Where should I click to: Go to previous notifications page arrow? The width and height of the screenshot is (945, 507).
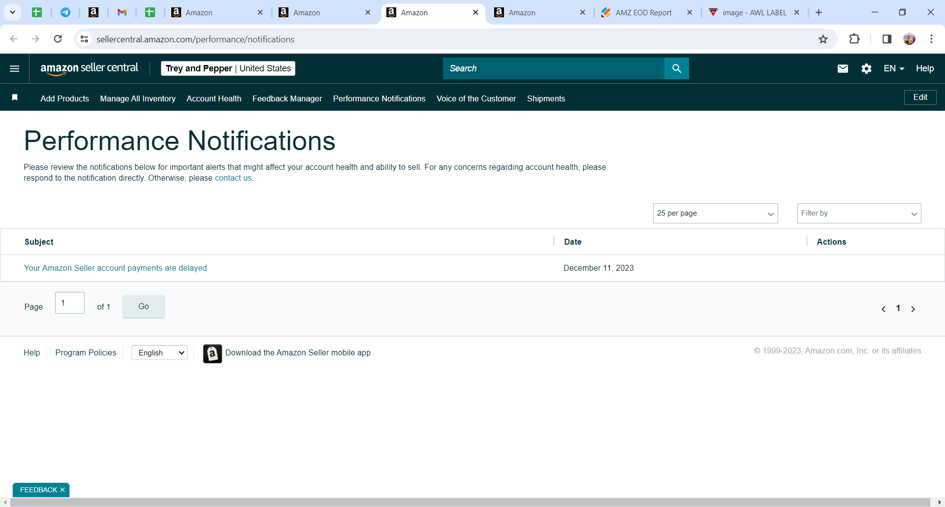point(883,309)
